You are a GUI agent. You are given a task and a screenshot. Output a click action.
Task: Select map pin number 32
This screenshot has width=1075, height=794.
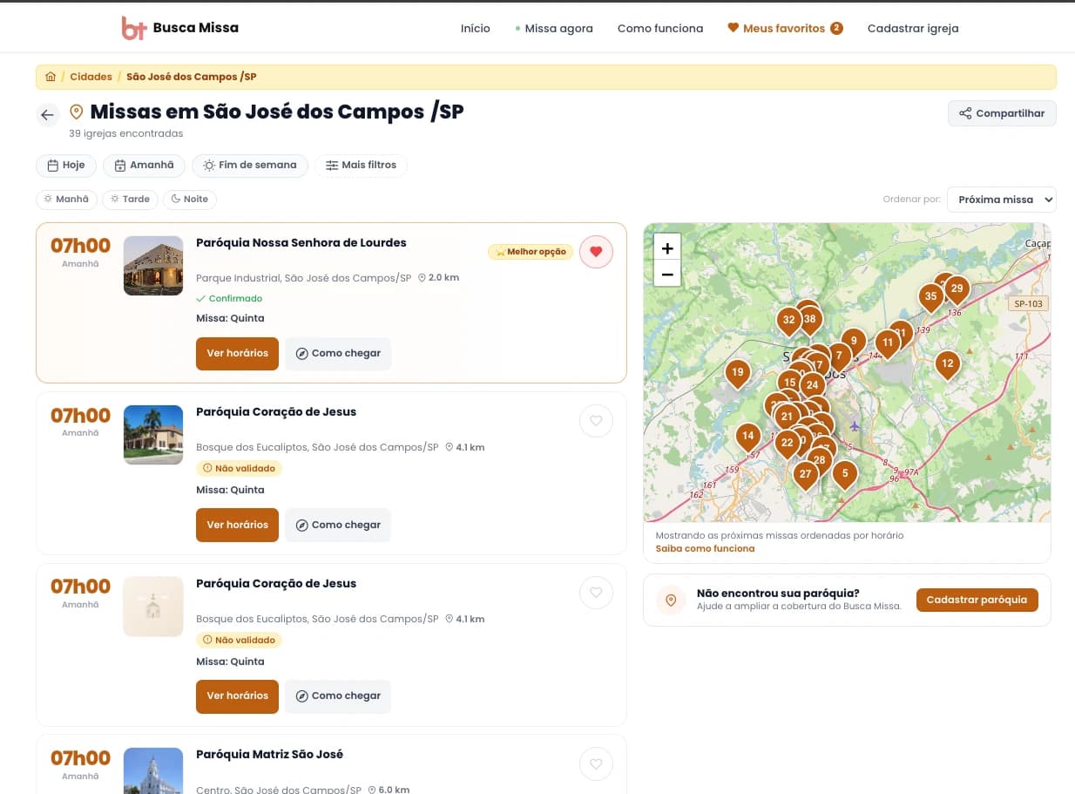coord(788,320)
